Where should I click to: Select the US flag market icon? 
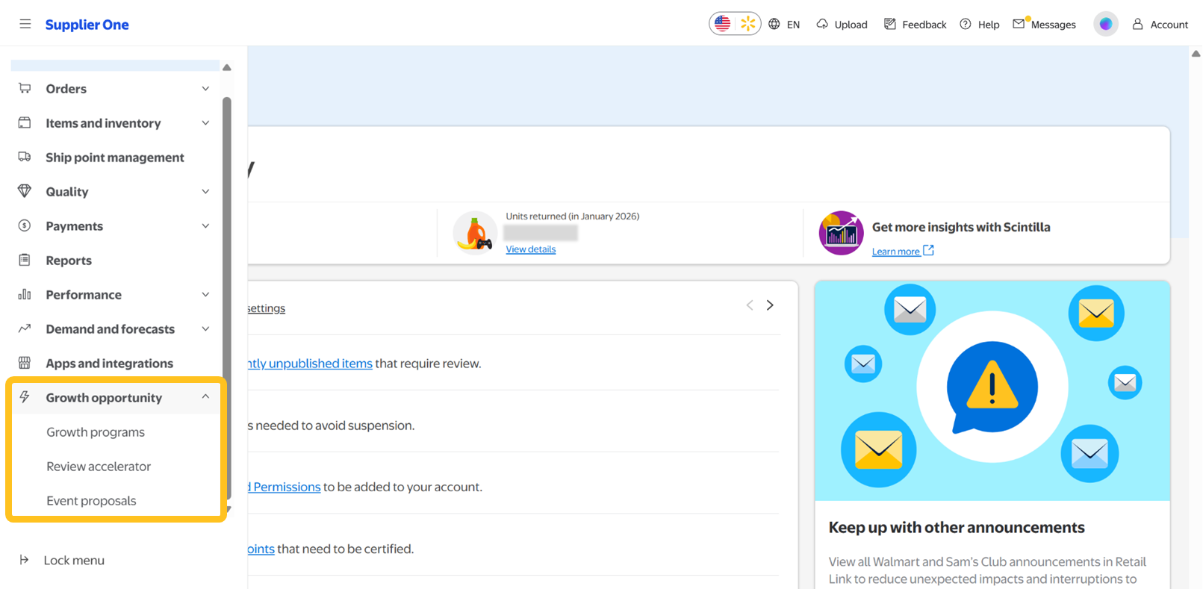(722, 24)
